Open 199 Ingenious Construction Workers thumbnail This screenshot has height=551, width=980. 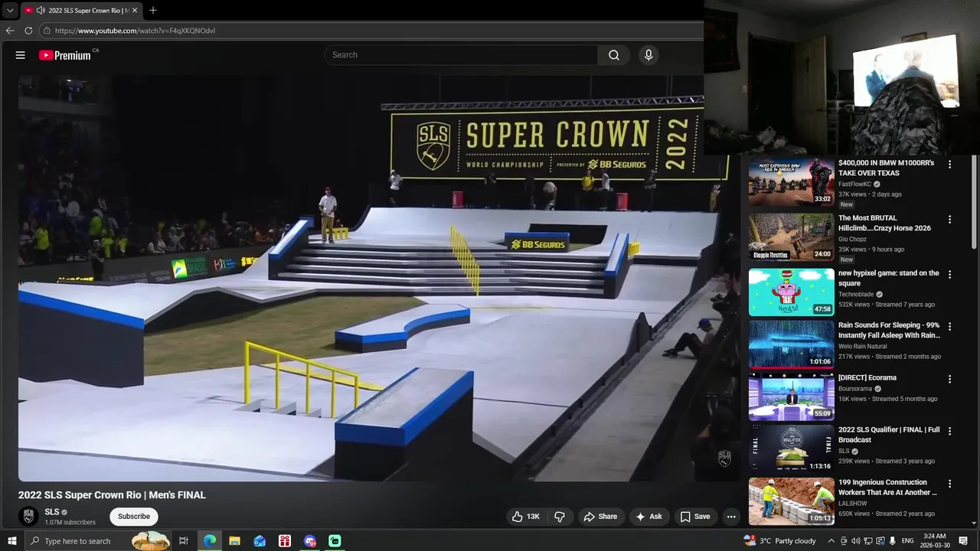pyautogui.click(x=792, y=501)
